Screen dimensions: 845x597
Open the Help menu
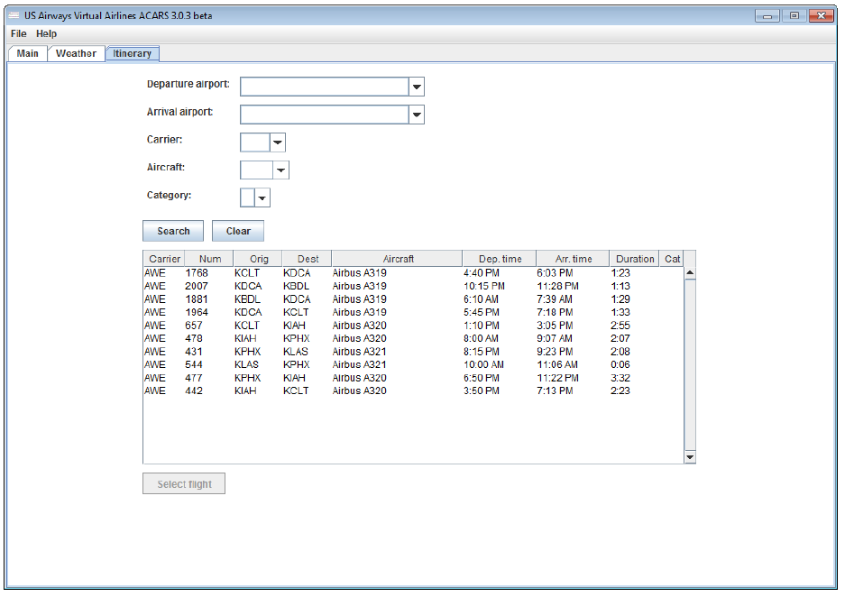46,33
